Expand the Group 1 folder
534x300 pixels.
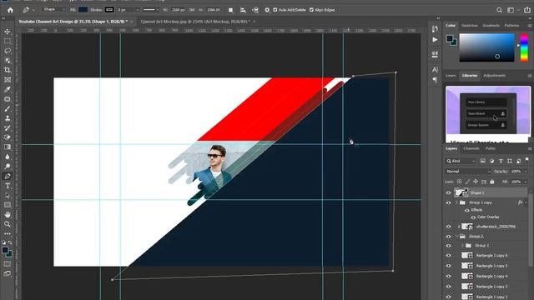tap(463, 245)
